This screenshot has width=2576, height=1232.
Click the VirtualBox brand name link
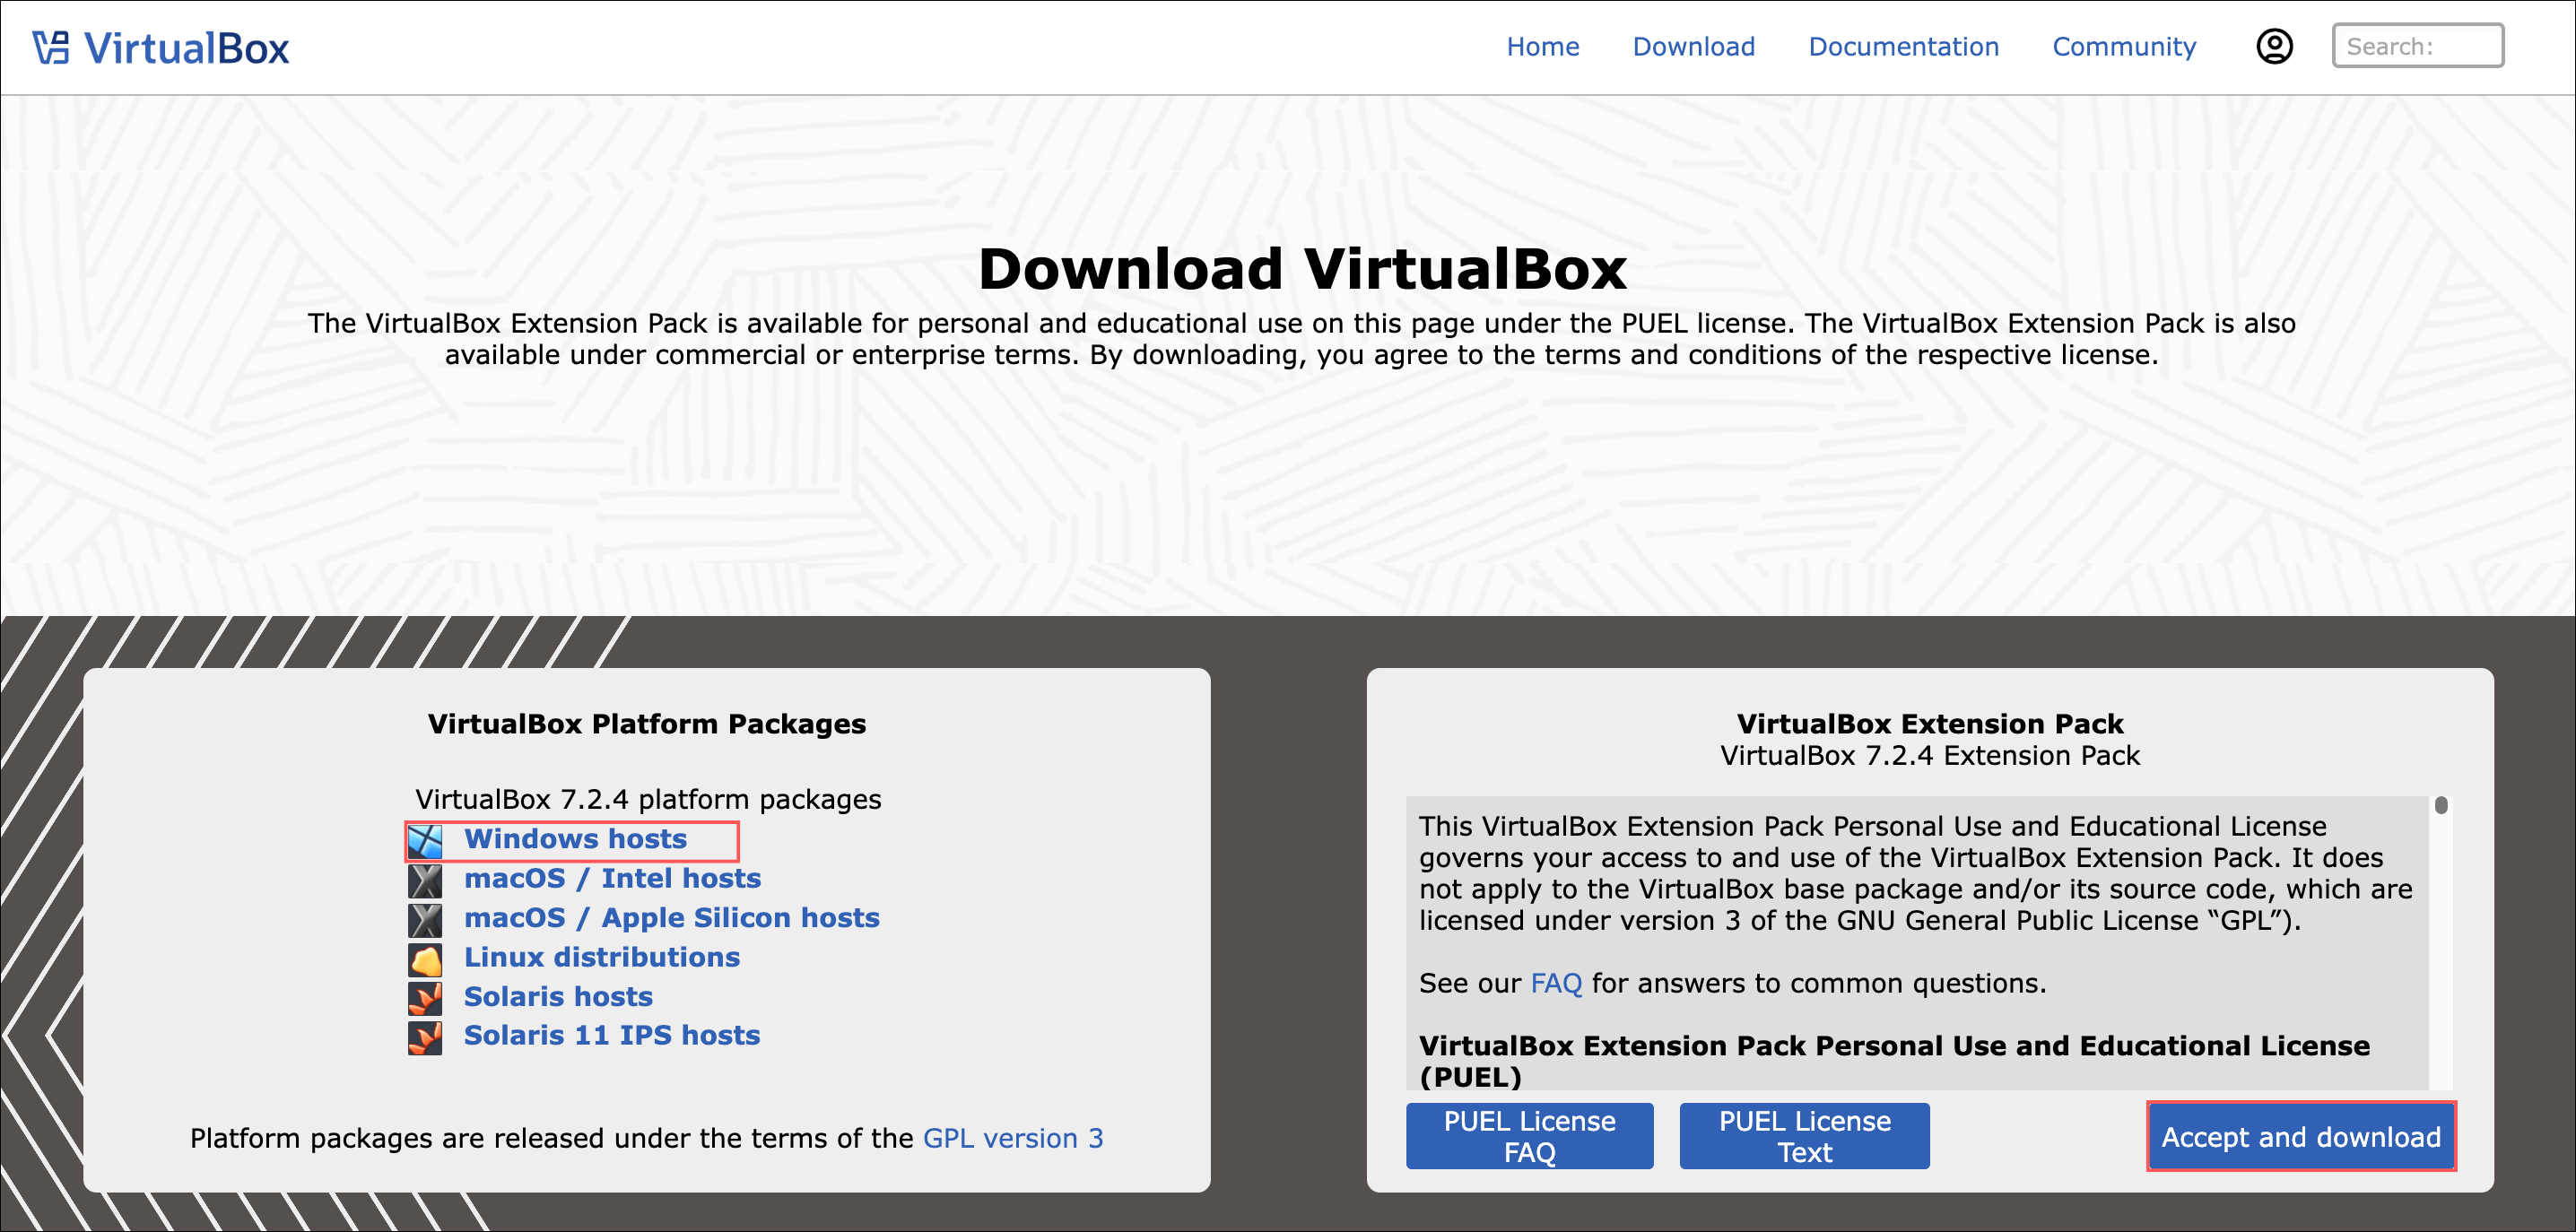pos(186,48)
